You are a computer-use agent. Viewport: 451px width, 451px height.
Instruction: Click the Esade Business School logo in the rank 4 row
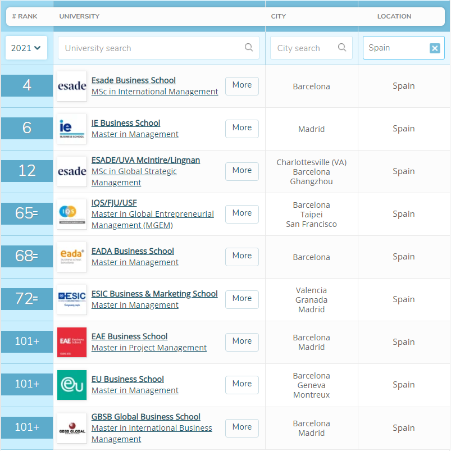coord(72,86)
